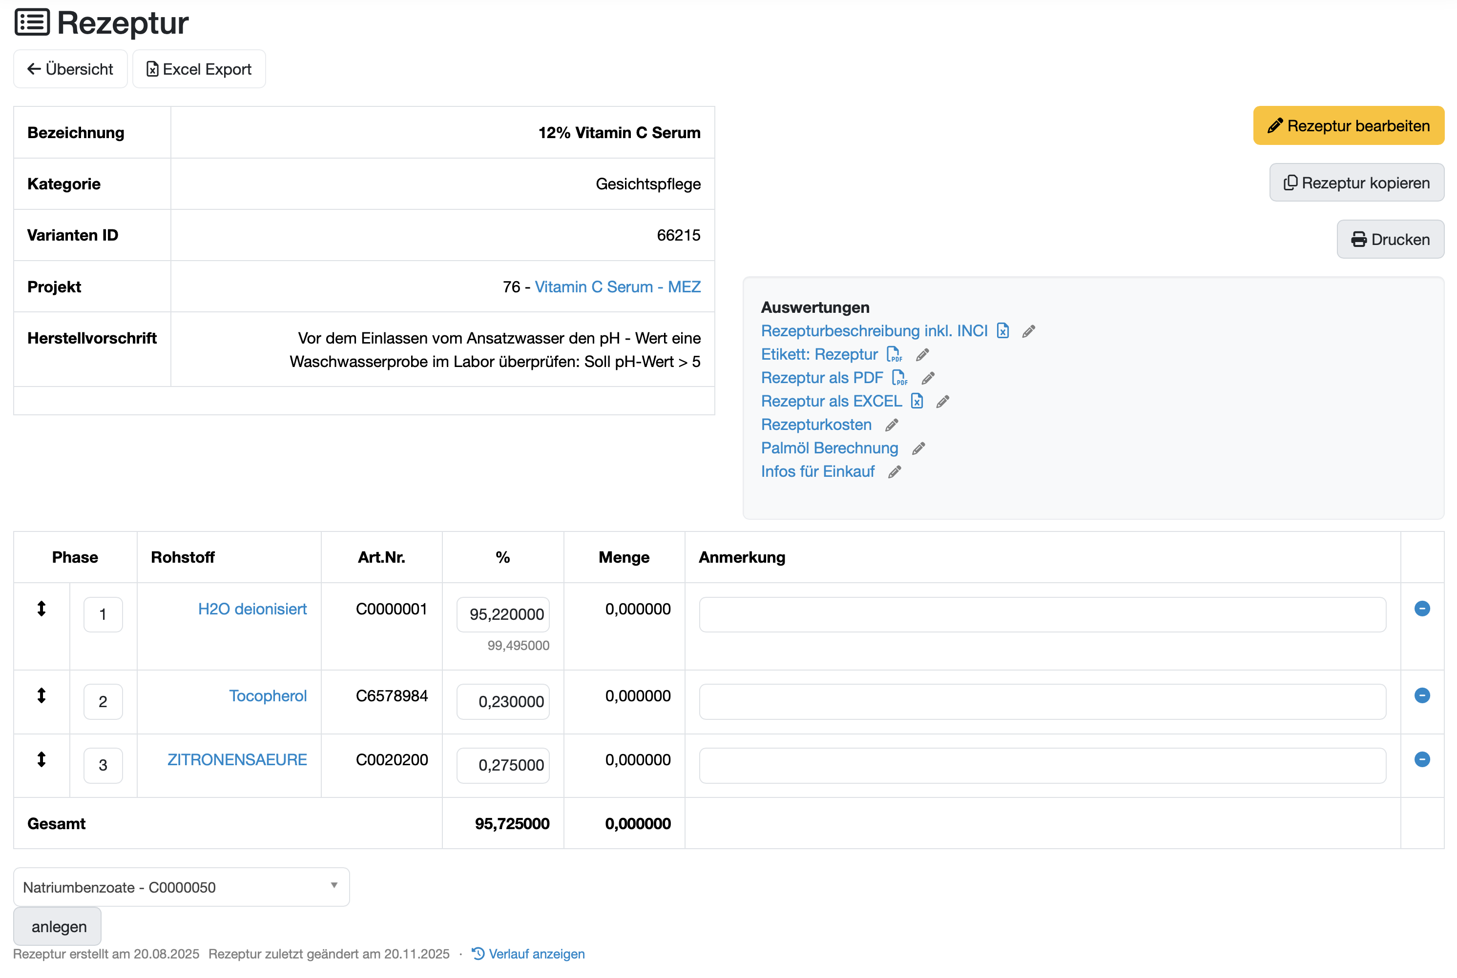Click PDF icon next to Etikett: Rezeptur
The width and height of the screenshot is (1457, 978).
[894, 355]
